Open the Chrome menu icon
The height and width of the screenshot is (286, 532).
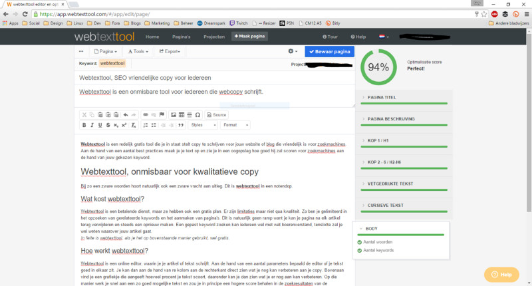tap(527, 14)
